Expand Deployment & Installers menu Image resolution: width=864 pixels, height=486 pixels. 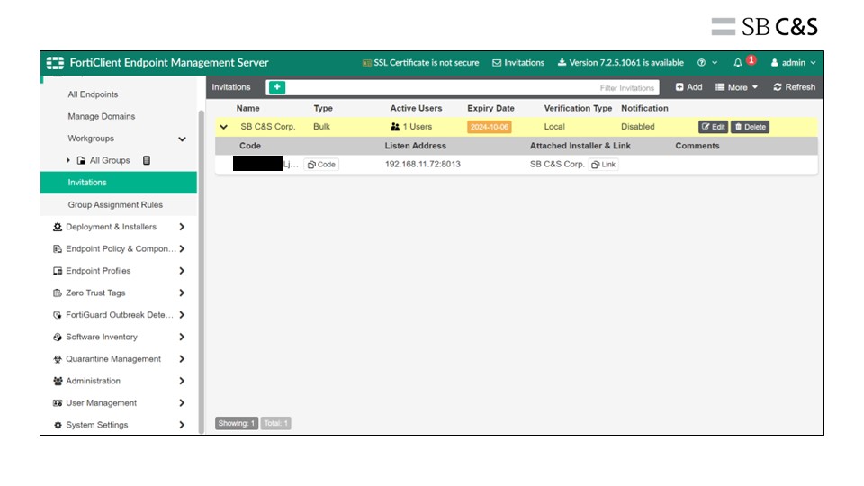[182, 227]
